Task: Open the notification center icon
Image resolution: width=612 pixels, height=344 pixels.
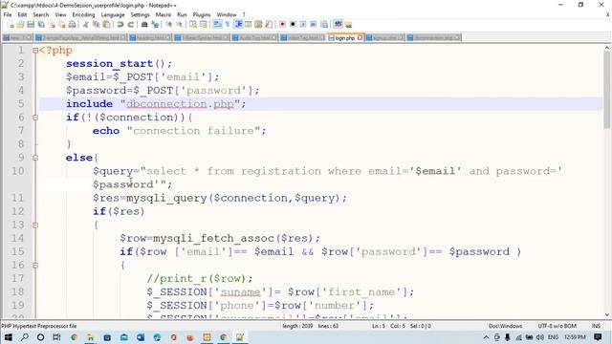Action: coord(598,337)
